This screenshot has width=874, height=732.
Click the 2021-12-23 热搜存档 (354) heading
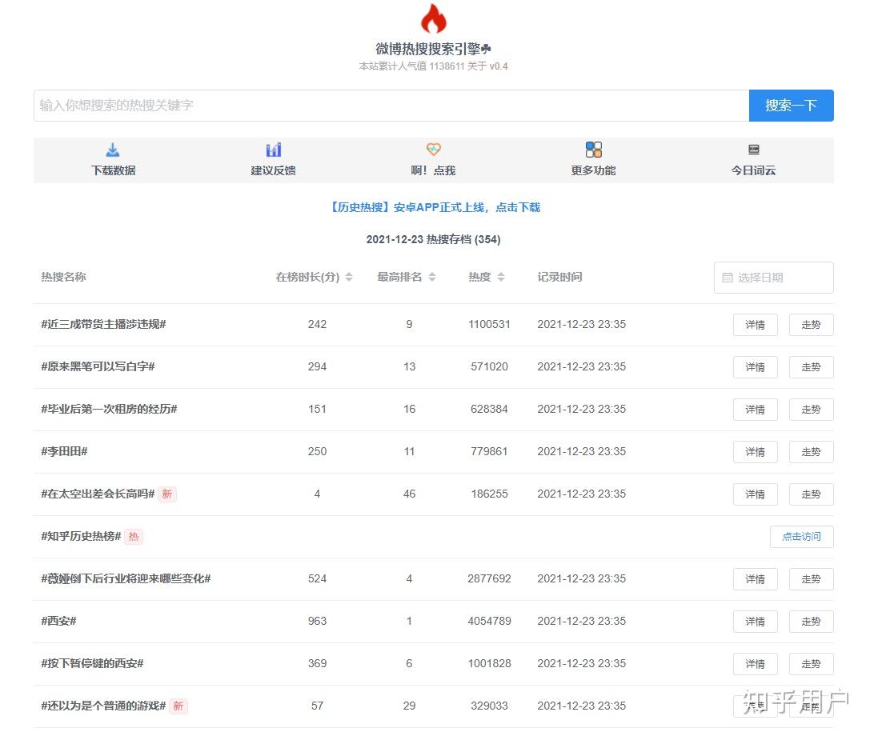point(433,239)
